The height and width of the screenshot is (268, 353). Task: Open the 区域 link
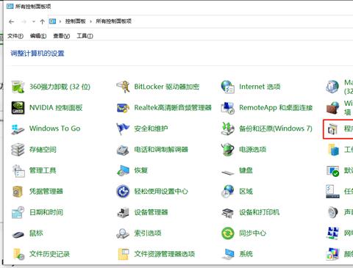246,192
